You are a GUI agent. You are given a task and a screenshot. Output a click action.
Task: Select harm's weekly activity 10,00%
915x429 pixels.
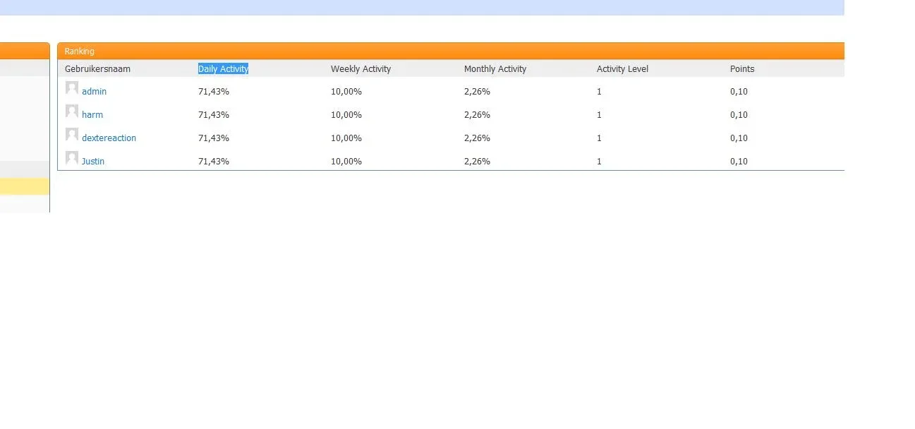coord(346,115)
